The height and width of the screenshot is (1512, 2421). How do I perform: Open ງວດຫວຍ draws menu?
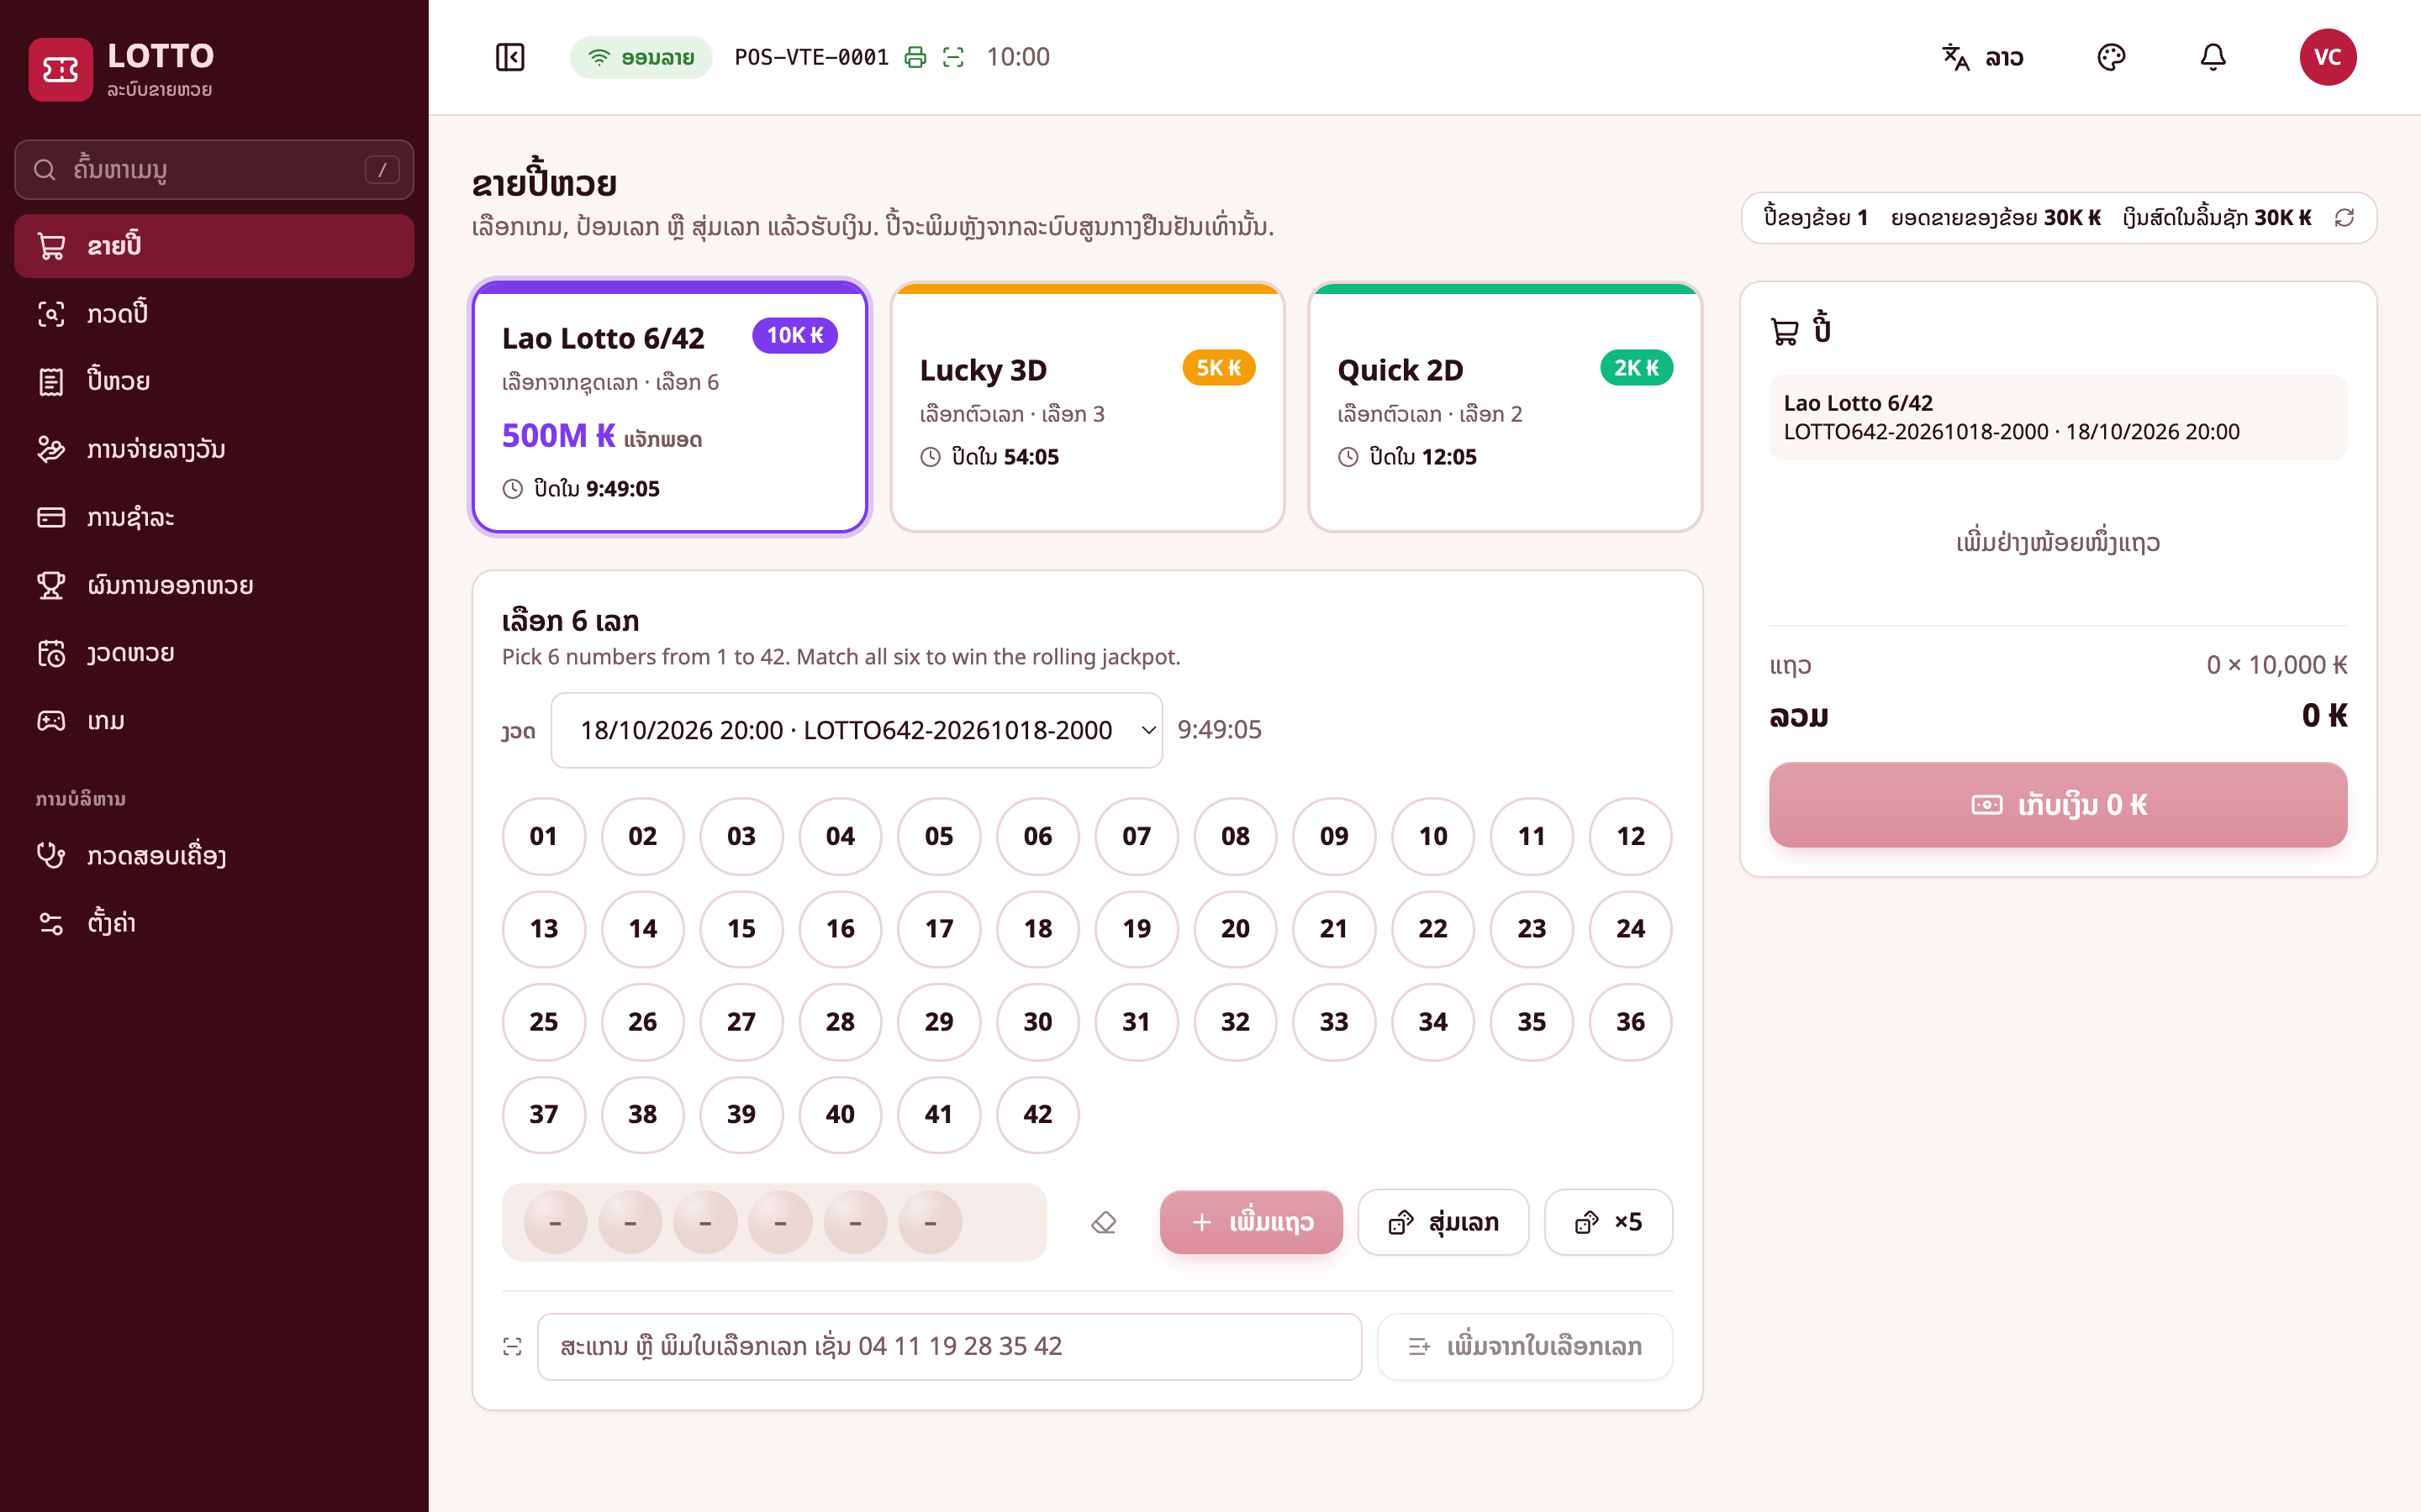point(214,653)
